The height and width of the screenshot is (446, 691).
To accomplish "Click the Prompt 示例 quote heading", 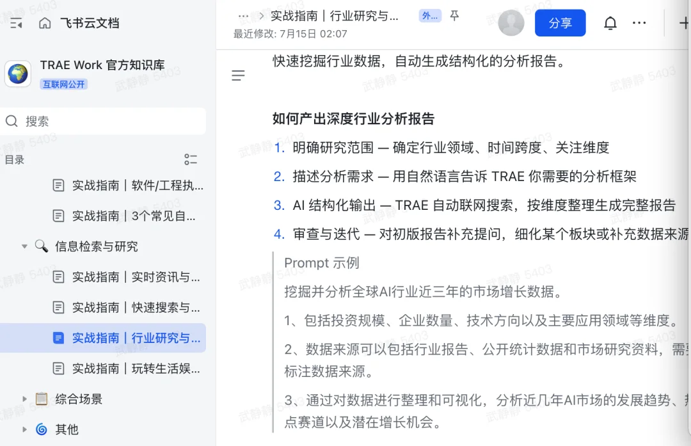I will [322, 262].
